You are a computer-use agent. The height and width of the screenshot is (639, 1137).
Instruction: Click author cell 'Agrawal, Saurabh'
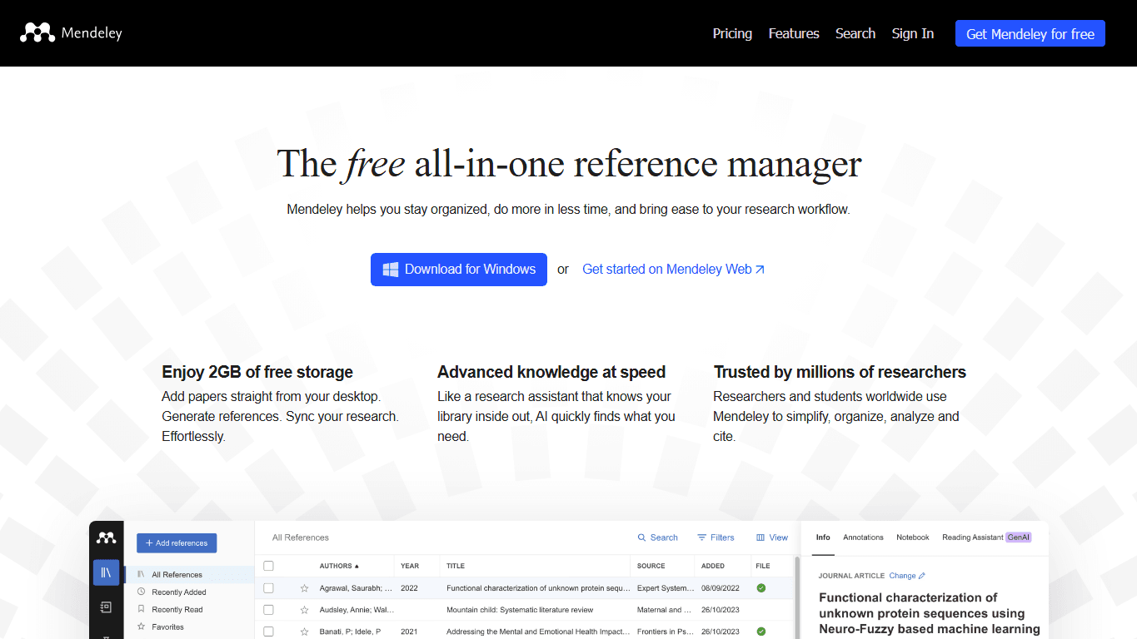[356, 587]
